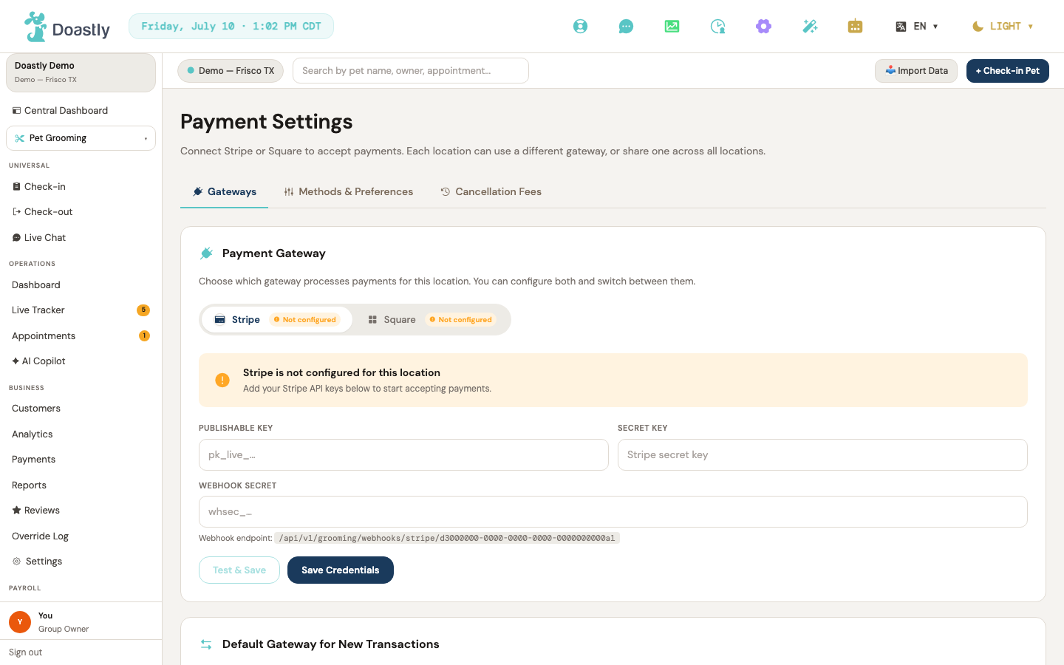Viewport: 1064px width, 665px height.
Task: Click the Check-in Pet button
Action: click(1008, 71)
